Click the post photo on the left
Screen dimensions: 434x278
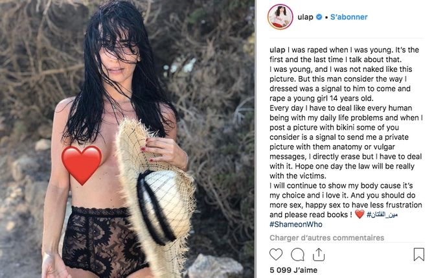pyautogui.click(x=128, y=139)
